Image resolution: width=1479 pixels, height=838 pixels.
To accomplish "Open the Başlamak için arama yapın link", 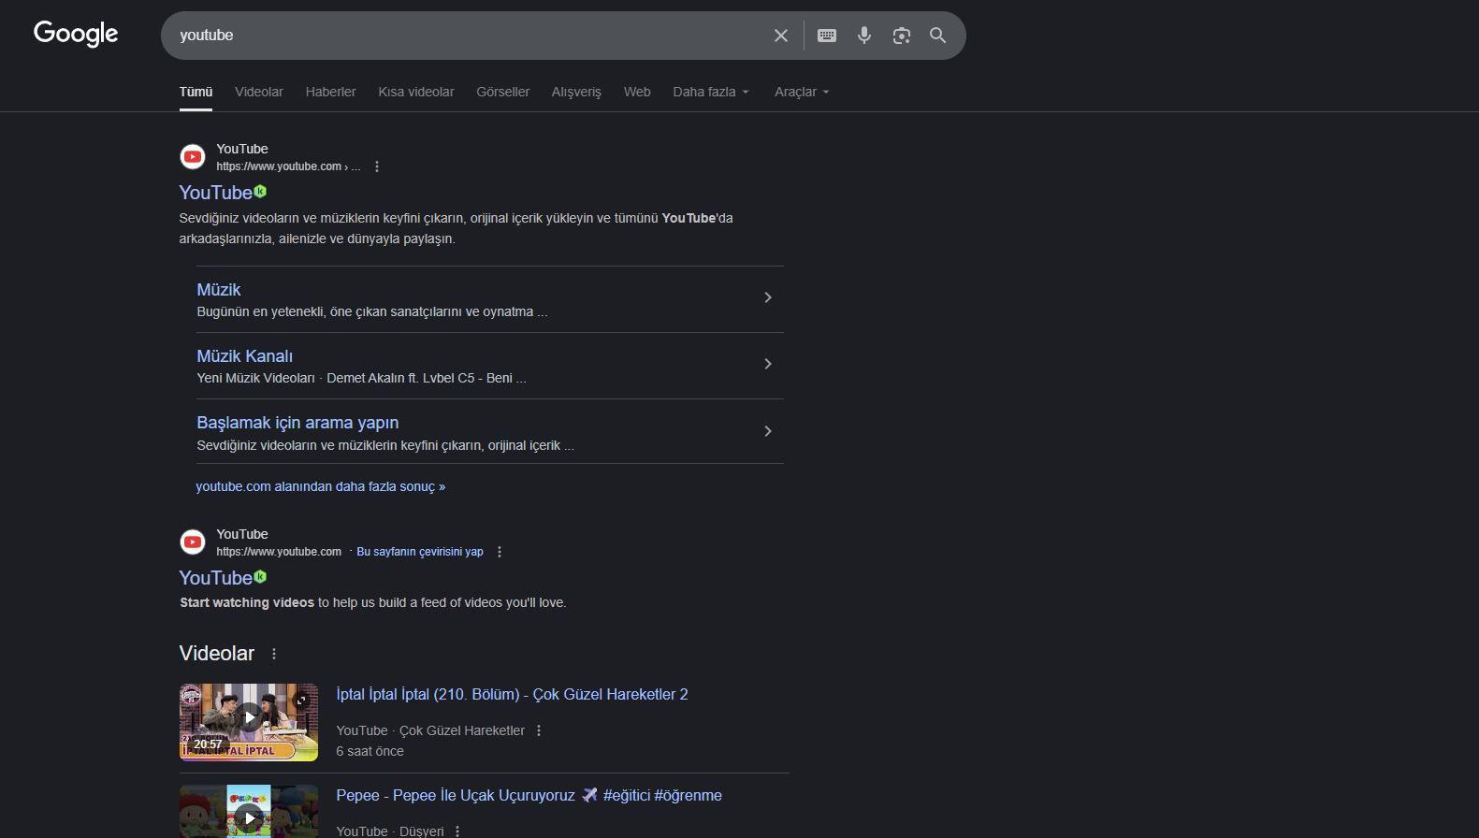I will click(x=297, y=423).
